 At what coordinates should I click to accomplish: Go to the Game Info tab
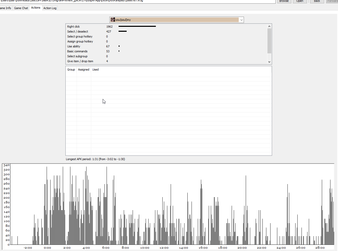[6, 8]
